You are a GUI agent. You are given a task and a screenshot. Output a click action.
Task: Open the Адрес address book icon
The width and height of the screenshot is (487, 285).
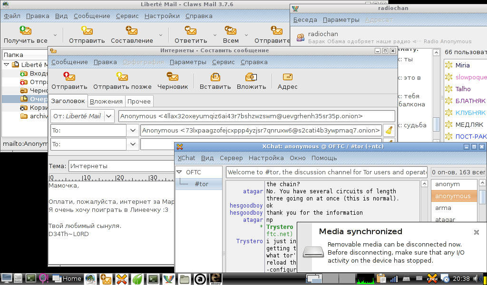click(x=288, y=76)
